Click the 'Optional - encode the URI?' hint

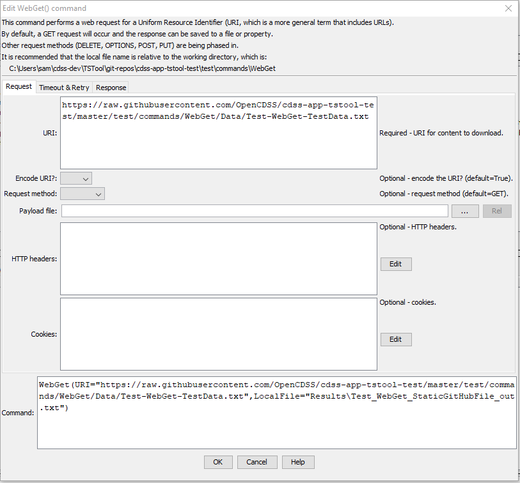[446, 178]
